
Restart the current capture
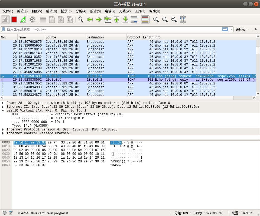click(23, 19)
